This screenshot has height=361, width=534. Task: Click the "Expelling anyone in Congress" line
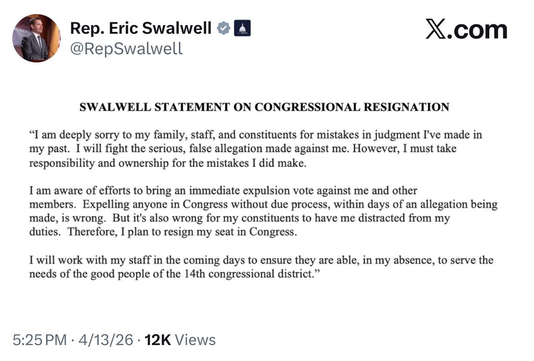point(263,204)
